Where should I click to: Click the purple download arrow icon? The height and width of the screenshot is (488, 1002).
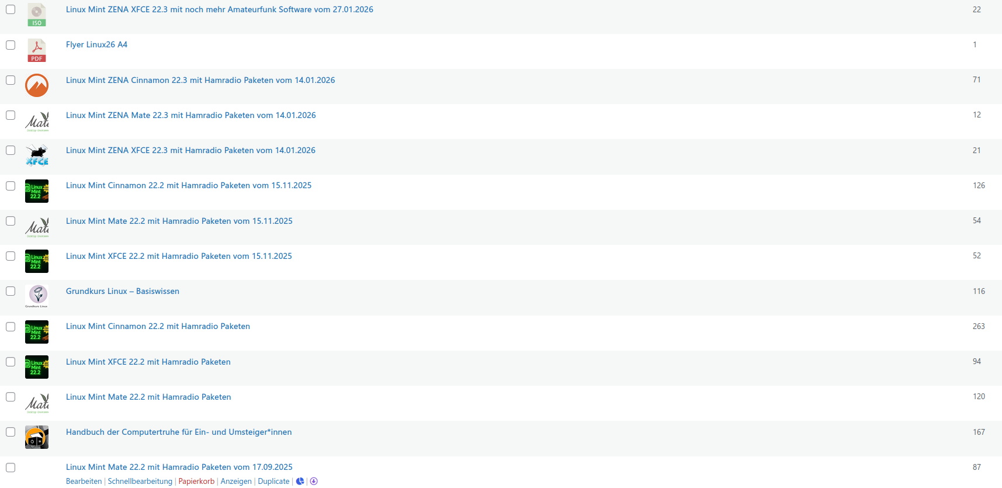point(314,482)
